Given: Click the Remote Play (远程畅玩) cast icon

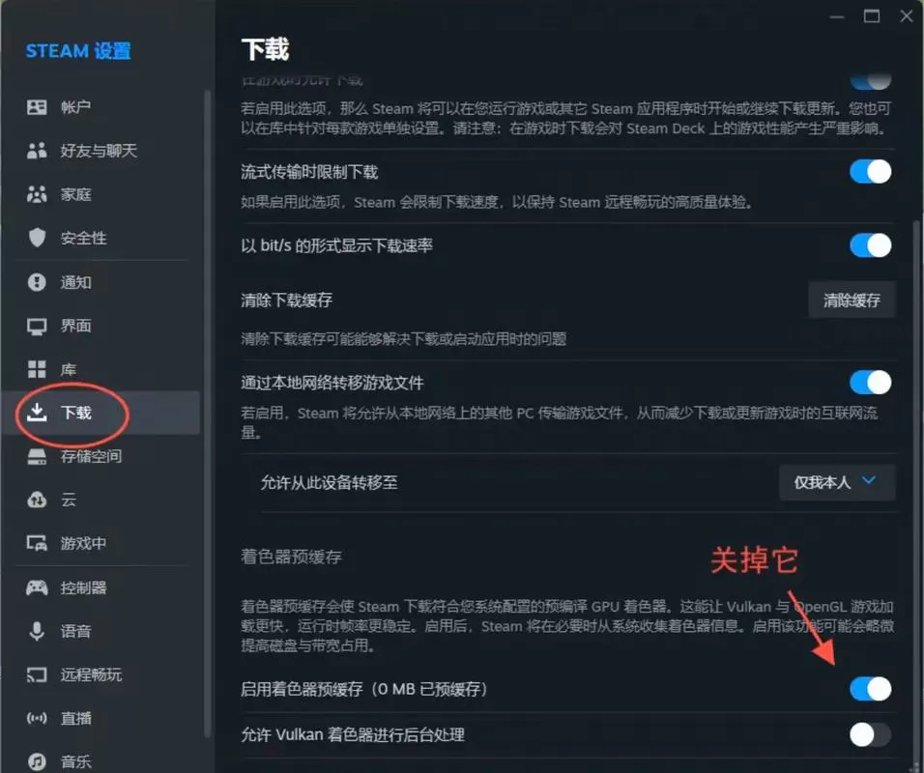Looking at the screenshot, I should coord(37,674).
